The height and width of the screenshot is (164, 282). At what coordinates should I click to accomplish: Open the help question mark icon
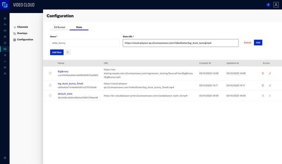click(268, 5)
